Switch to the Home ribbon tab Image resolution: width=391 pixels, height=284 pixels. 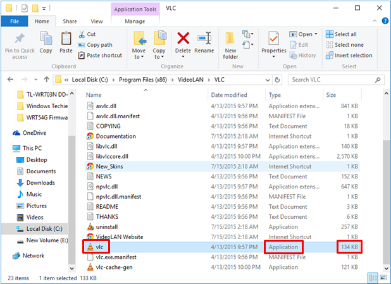(x=42, y=22)
